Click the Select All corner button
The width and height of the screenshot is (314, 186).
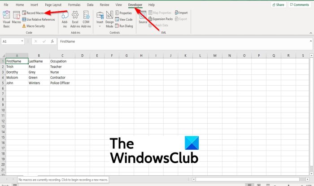click(3, 56)
